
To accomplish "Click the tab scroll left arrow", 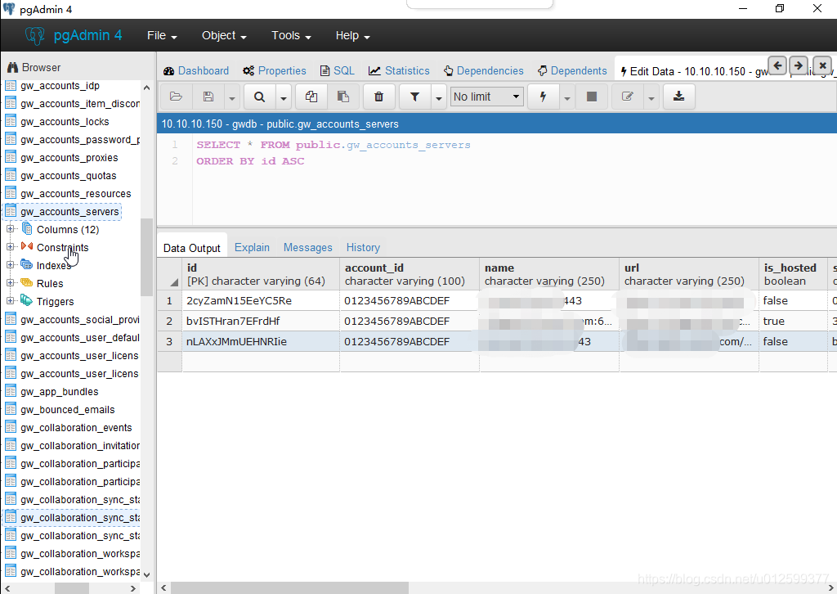I will (x=778, y=65).
